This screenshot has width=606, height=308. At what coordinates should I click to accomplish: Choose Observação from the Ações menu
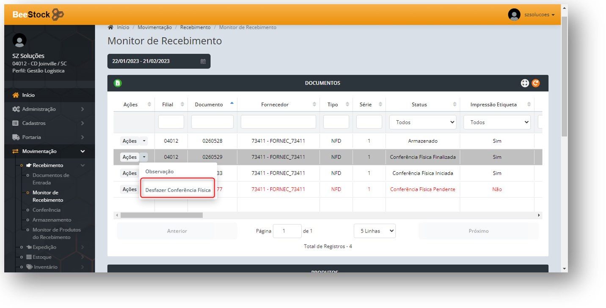point(160,172)
